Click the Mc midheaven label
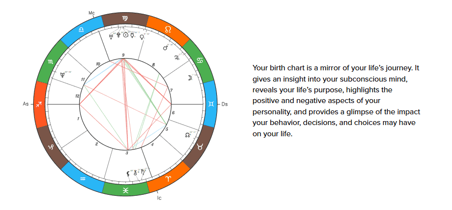 pos(92,11)
